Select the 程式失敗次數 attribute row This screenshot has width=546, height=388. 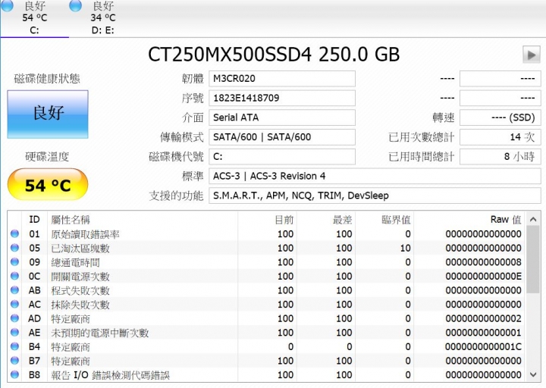pos(267,290)
